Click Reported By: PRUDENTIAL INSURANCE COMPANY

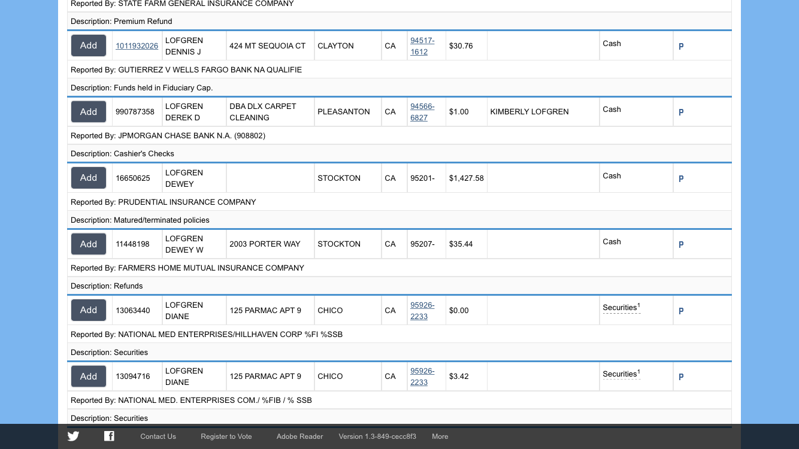coord(164,202)
